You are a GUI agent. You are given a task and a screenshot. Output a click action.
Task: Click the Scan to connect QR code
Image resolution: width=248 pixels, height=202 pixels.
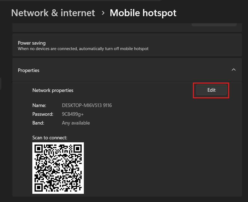point(58,168)
